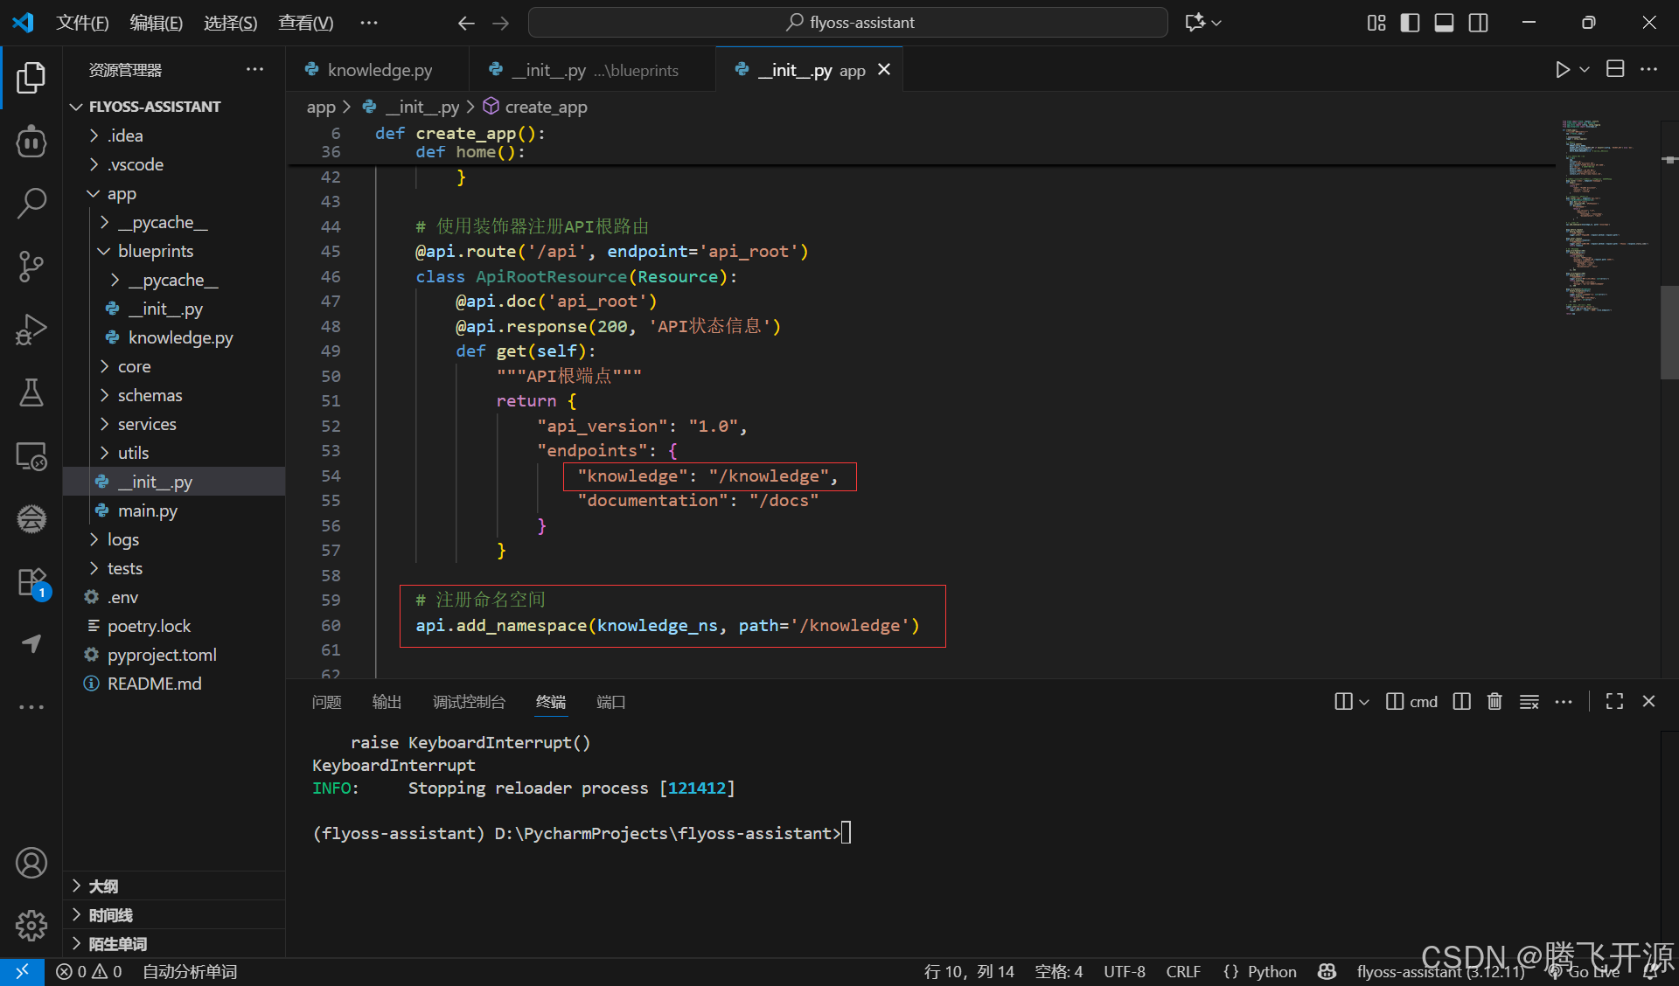
Task: Kill terminal with trash icon
Action: (x=1494, y=702)
